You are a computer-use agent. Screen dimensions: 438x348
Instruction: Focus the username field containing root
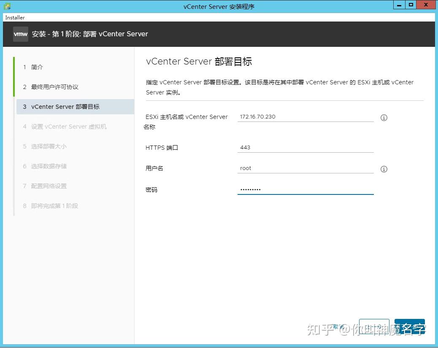coord(306,168)
